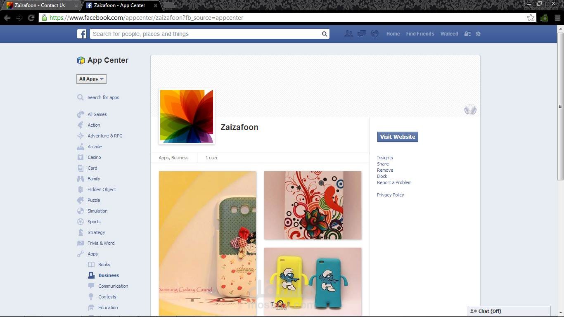564x317 pixels.
Task: Click the All Games icon
Action: (x=81, y=114)
